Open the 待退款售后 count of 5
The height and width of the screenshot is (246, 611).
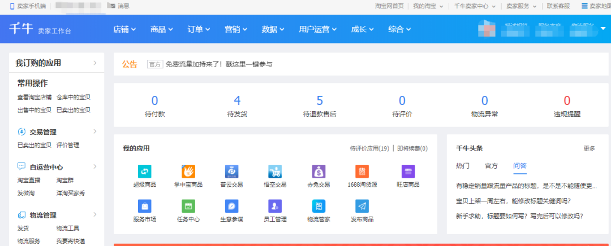[320, 101]
